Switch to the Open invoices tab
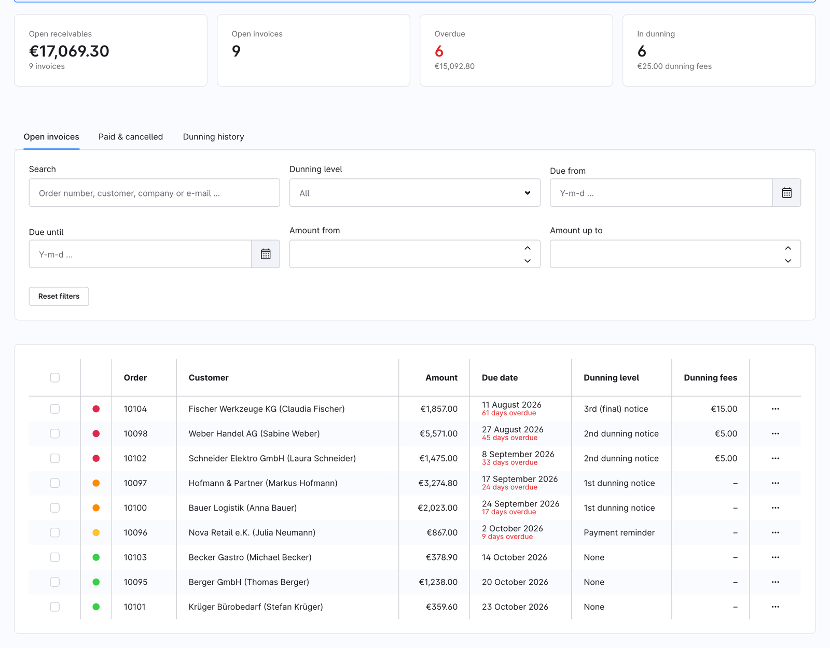 pyautogui.click(x=51, y=137)
